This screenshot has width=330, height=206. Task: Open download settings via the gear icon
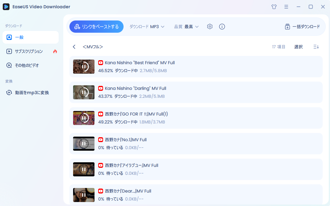(210, 27)
